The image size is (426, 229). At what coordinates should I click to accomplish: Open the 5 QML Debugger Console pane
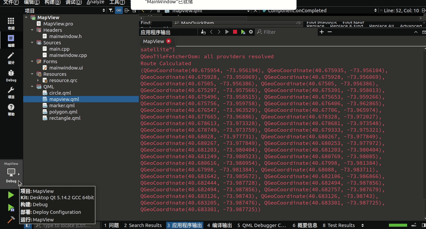tap(261, 225)
